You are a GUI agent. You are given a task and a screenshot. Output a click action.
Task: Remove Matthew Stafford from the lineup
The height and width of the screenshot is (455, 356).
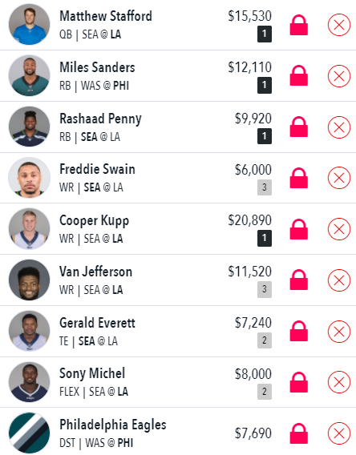[x=339, y=25]
